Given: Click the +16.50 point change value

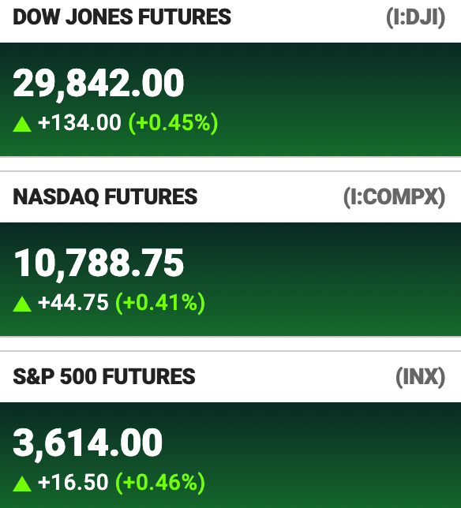Looking at the screenshot, I should 73,483.
